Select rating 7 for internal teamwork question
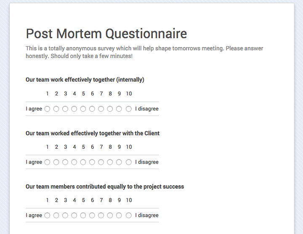The width and height of the screenshot is (303, 234). coord(101,109)
